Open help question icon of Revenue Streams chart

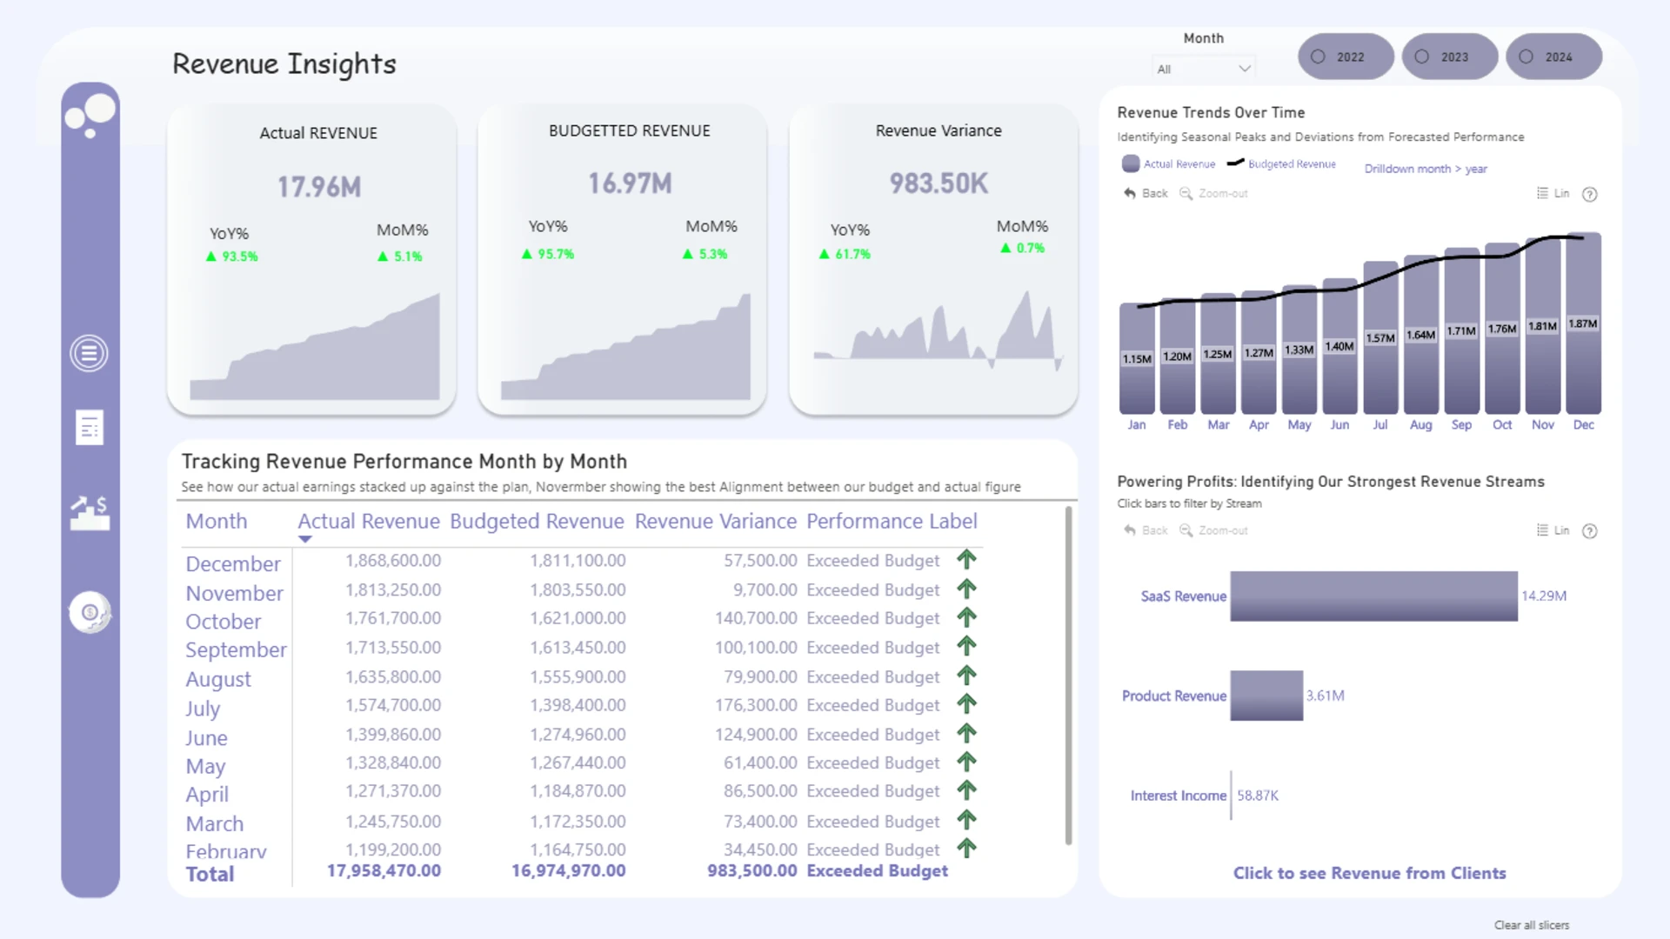1589,531
